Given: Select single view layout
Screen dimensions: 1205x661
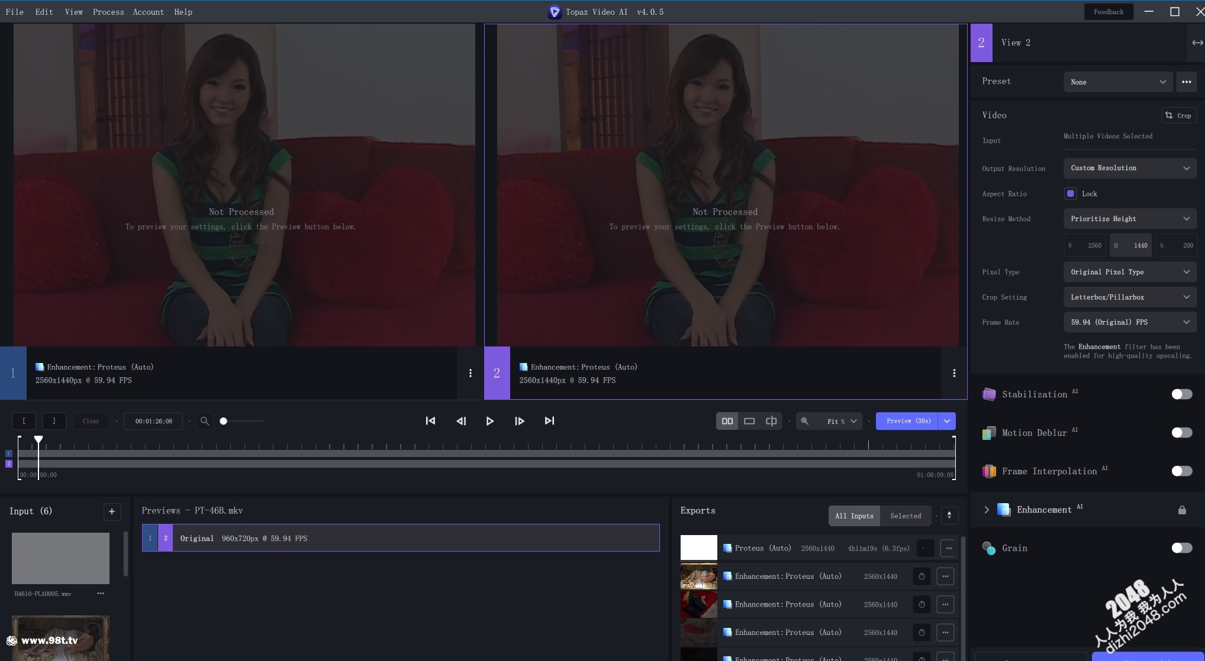Looking at the screenshot, I should [x=749, y=421].
